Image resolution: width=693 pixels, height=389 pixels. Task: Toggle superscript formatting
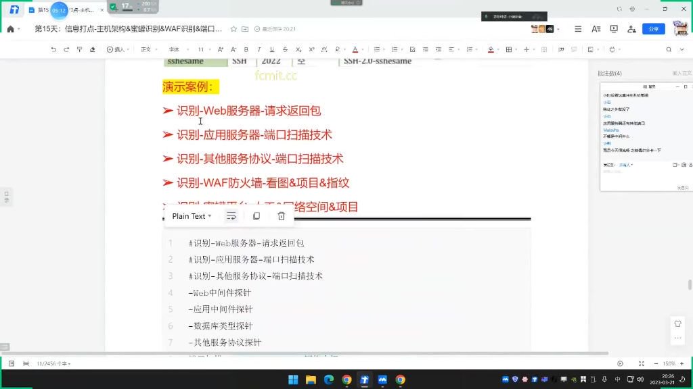(311, 49)
